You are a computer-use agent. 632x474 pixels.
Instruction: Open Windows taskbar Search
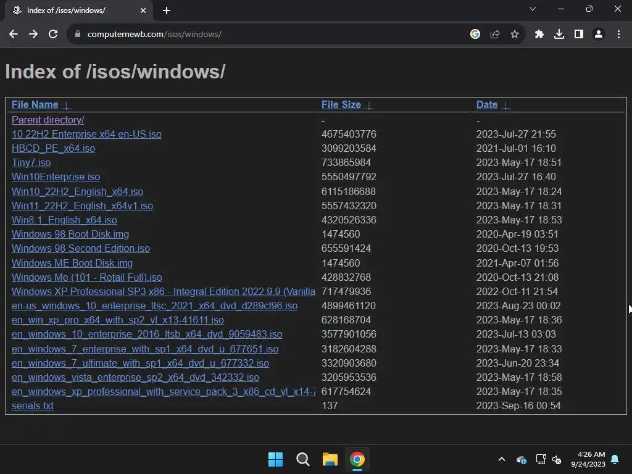(302, 459)
